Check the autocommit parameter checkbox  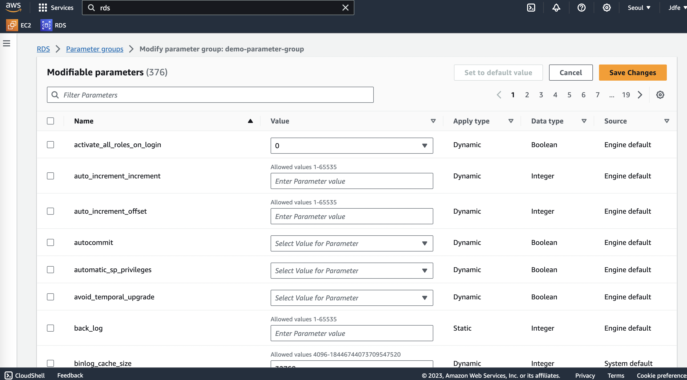pos(50,242)
